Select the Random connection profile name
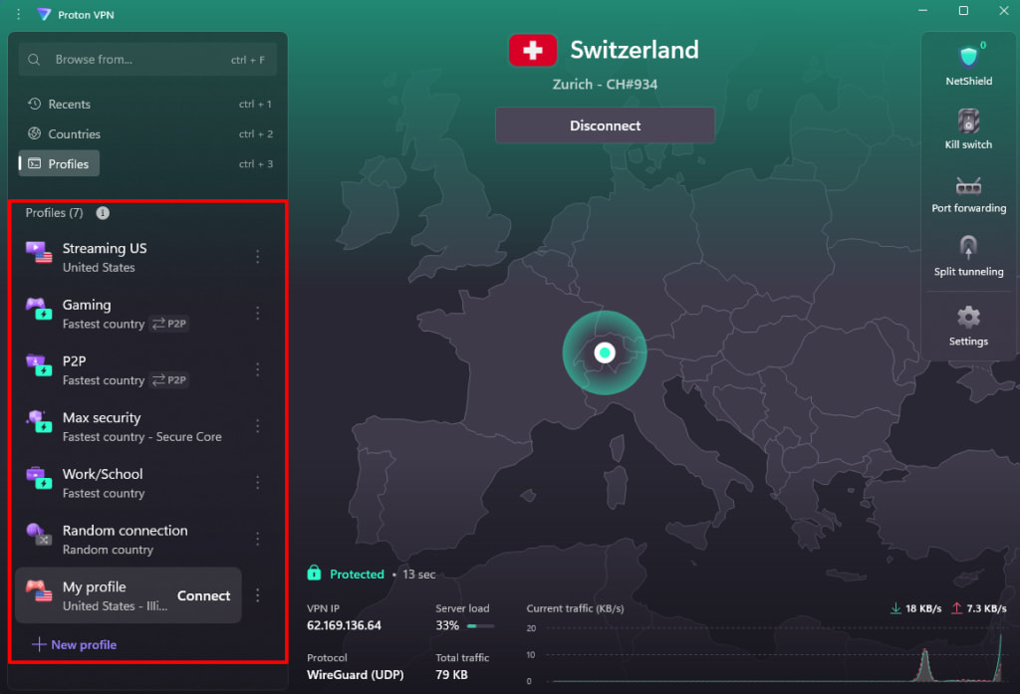The height and width of the screenshot is (694, 1020). coord(125,530)
